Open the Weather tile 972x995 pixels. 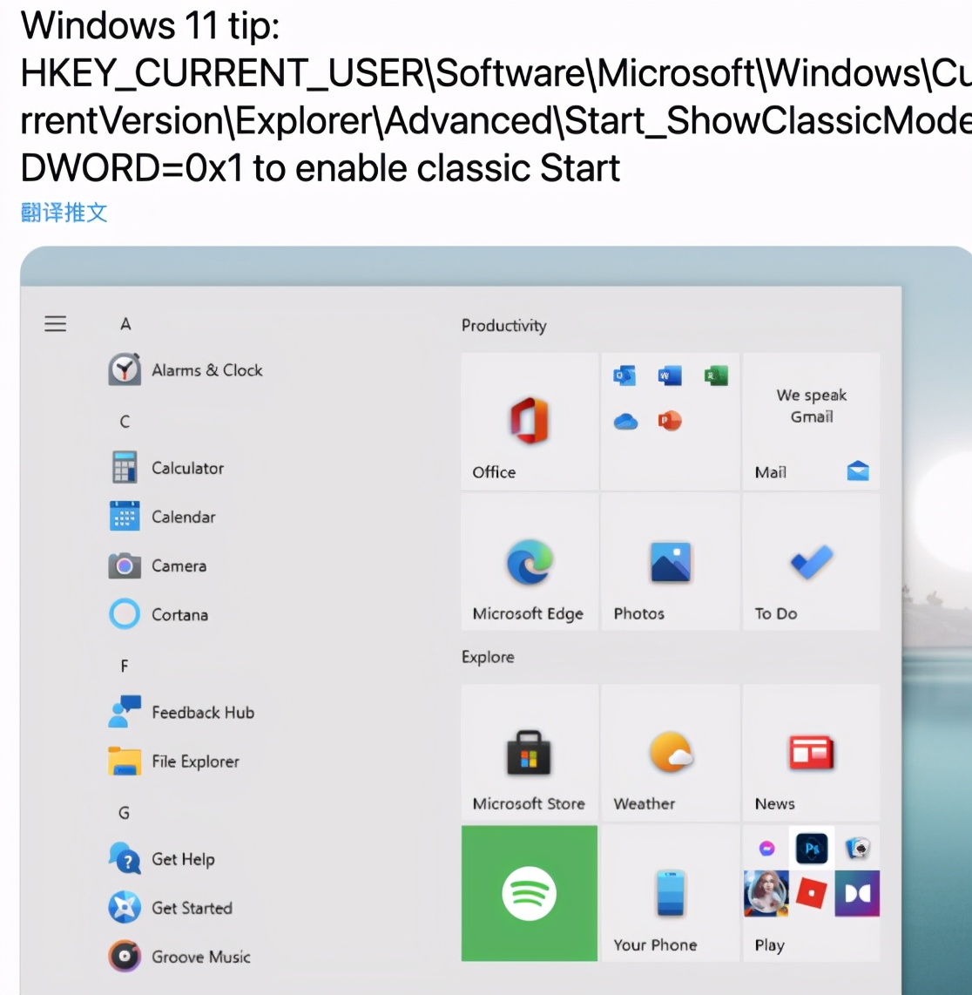click(x=671, y=753)
